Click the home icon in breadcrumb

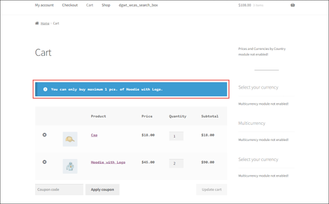coord(37,23)
